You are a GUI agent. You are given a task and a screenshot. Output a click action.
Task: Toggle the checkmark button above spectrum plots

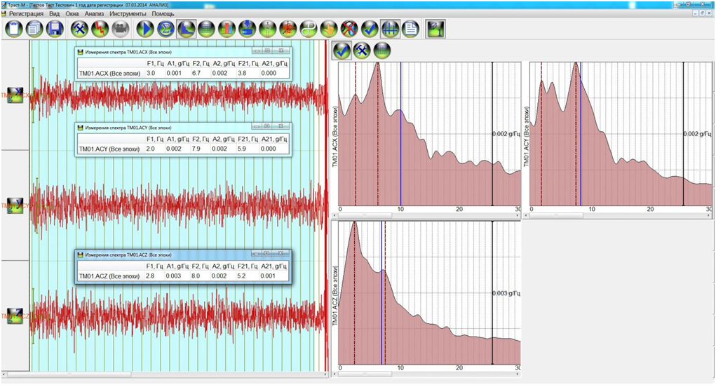[342, 50]
